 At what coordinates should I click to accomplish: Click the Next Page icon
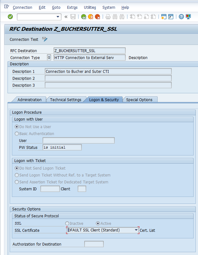click(146, 17)
